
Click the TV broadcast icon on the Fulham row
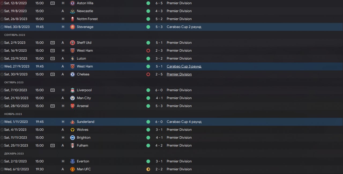[53, 146]
